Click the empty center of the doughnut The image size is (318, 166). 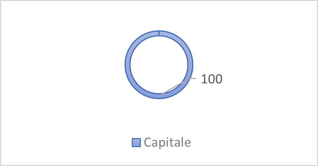point(159,65)
